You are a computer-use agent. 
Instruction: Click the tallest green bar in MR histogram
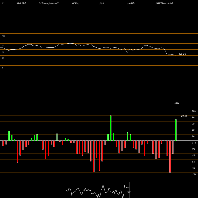click(111, 128)
